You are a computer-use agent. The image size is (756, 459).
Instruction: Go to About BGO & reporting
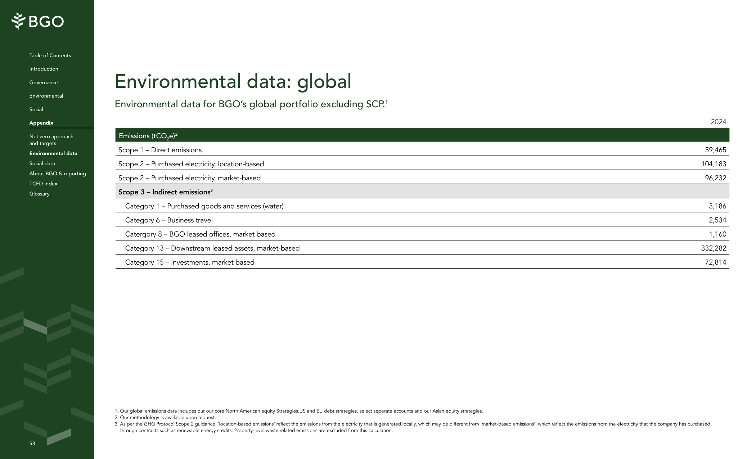point(58,174)
